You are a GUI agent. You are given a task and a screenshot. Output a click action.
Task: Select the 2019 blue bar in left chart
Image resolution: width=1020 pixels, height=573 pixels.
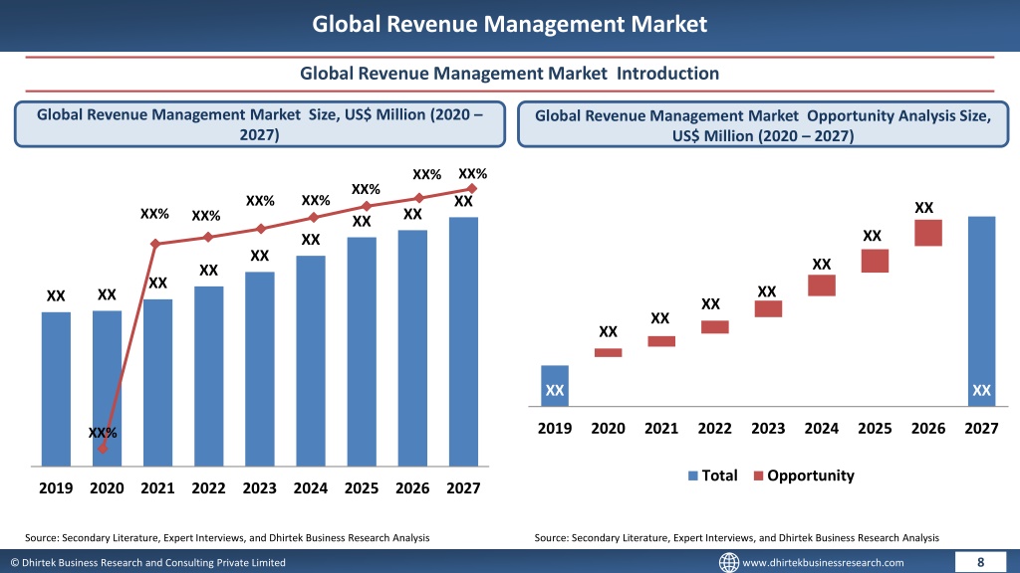(56, 389)
